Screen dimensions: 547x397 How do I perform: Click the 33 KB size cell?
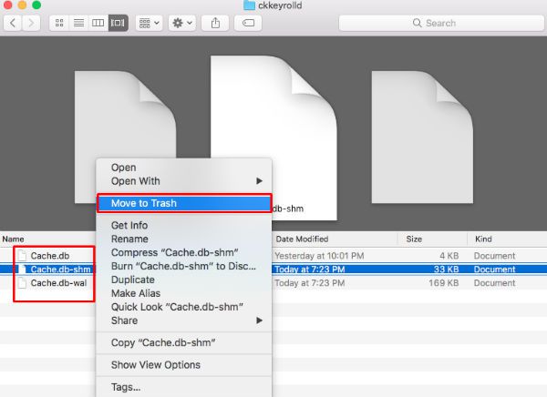446,270
